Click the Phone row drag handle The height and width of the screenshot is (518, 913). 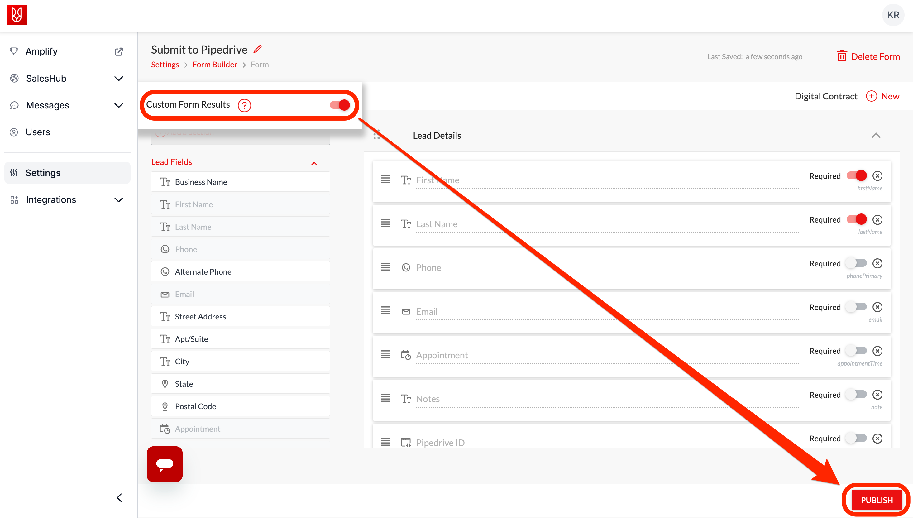tap(385, 266)
